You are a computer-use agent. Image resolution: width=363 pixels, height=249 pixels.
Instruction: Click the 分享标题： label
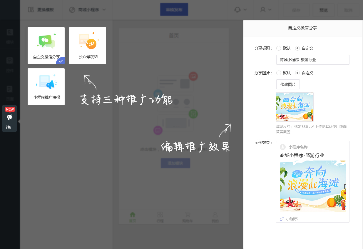coord(264,48)
